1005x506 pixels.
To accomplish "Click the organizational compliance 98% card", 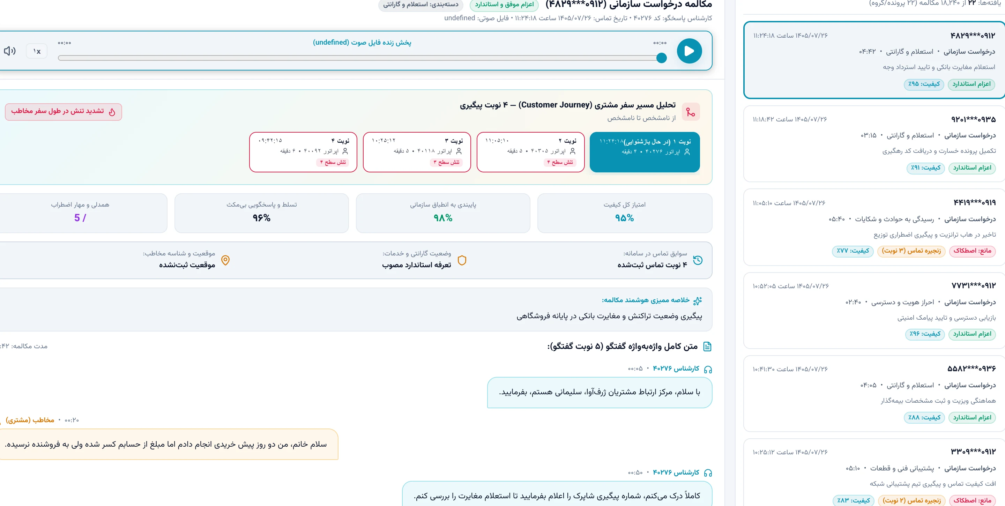I will tap(443, 213).
